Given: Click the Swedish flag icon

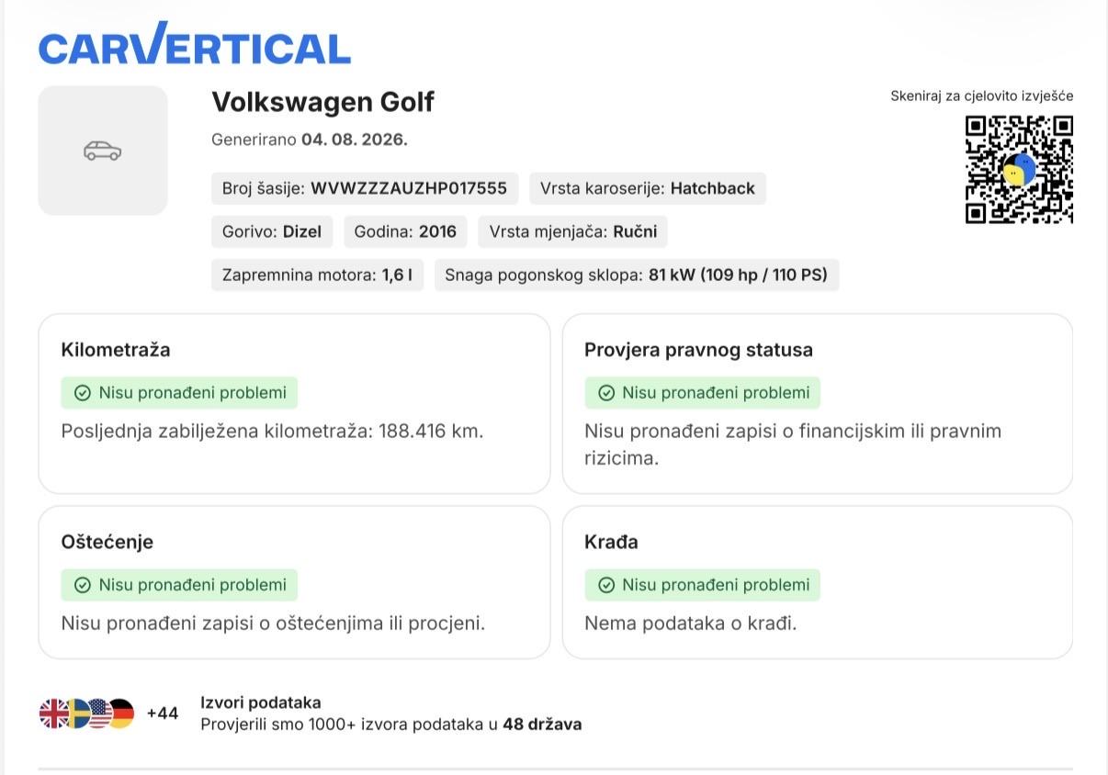Looking at the screenshot, I should coord(77,713).
